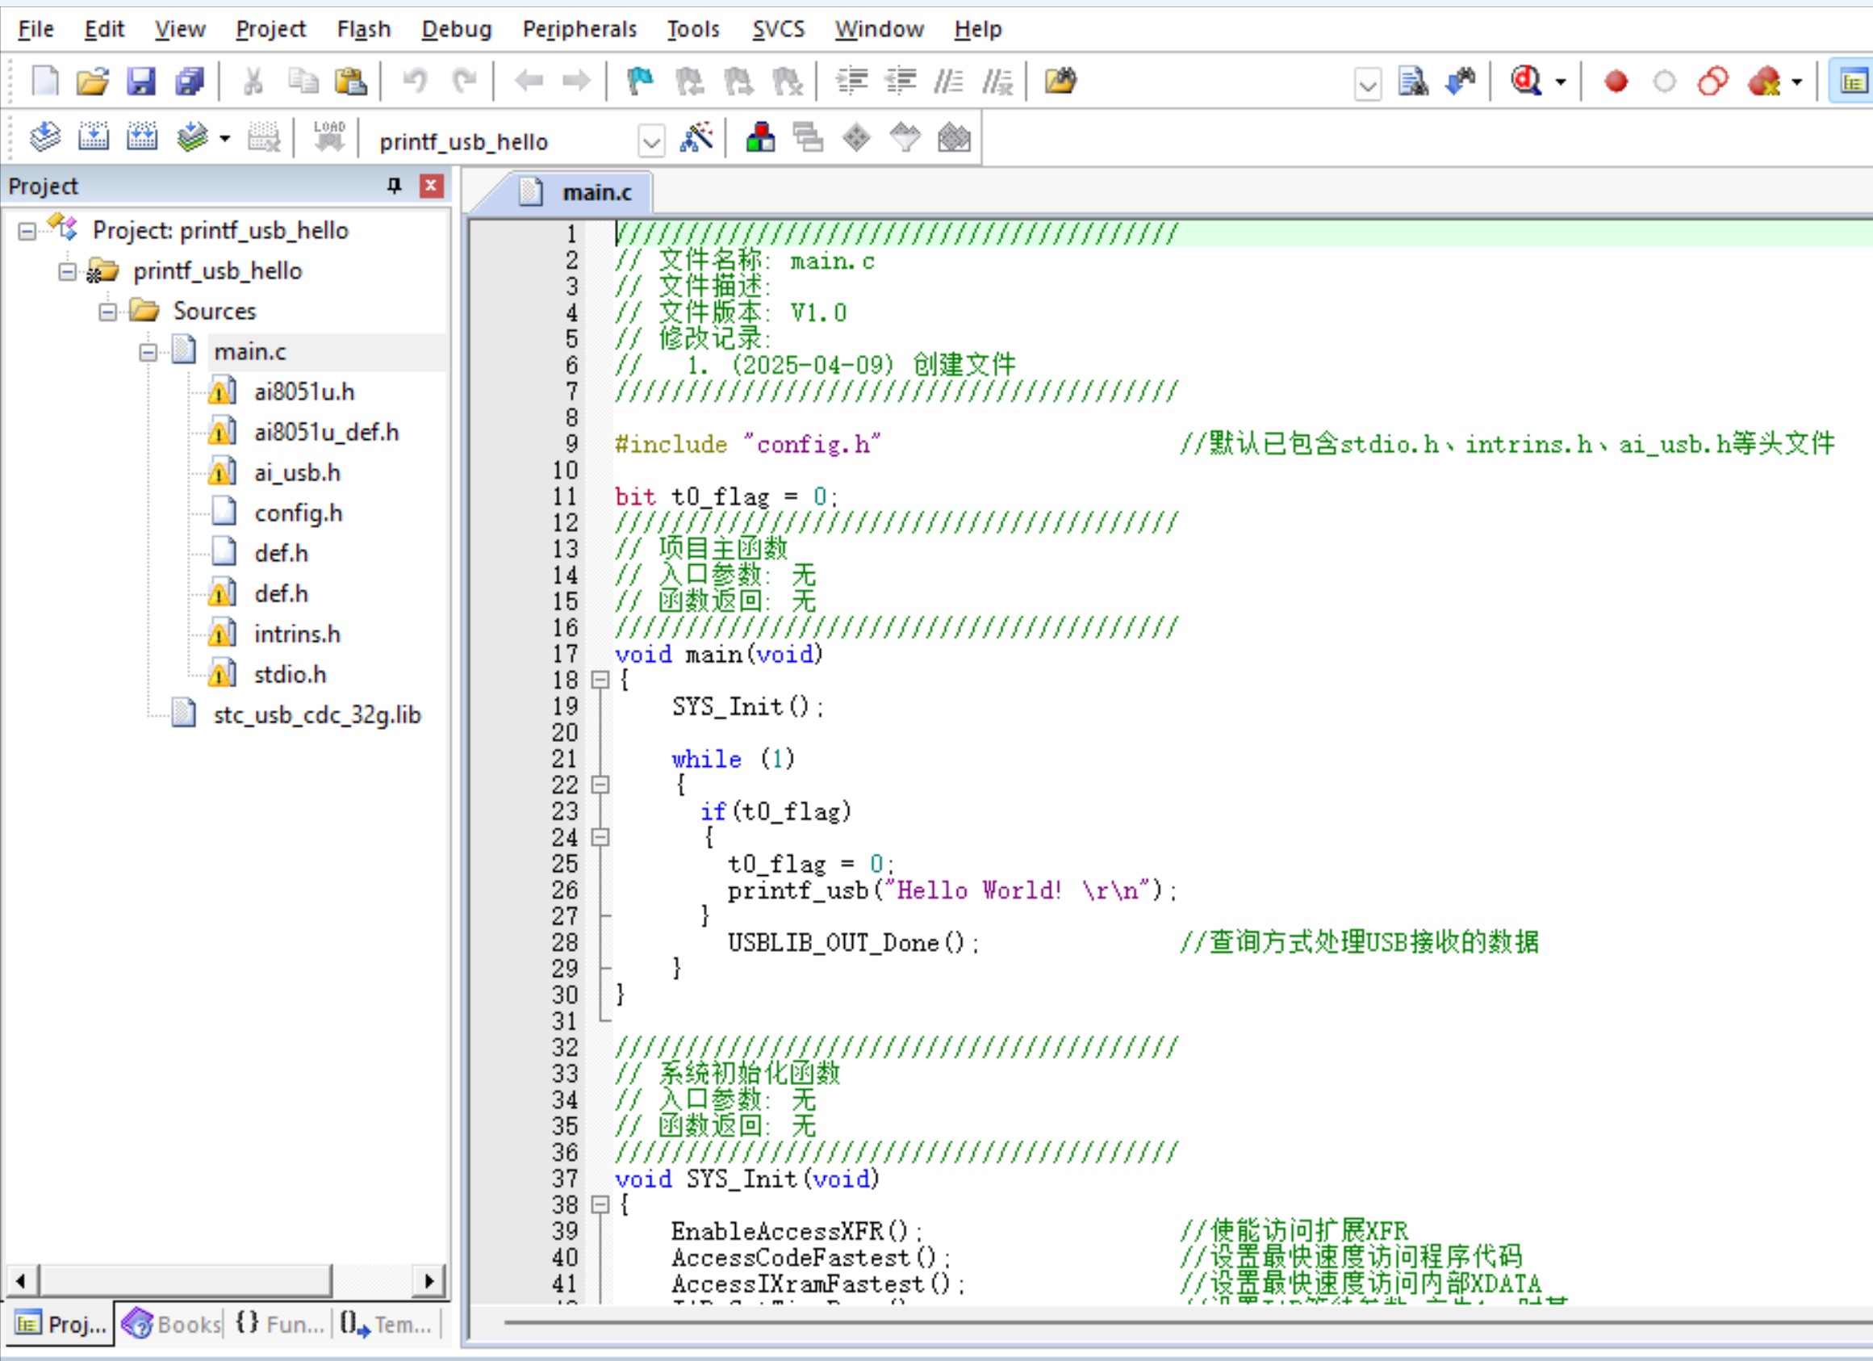Rebuild all target files with the Rebuild icon

[142, 137]
